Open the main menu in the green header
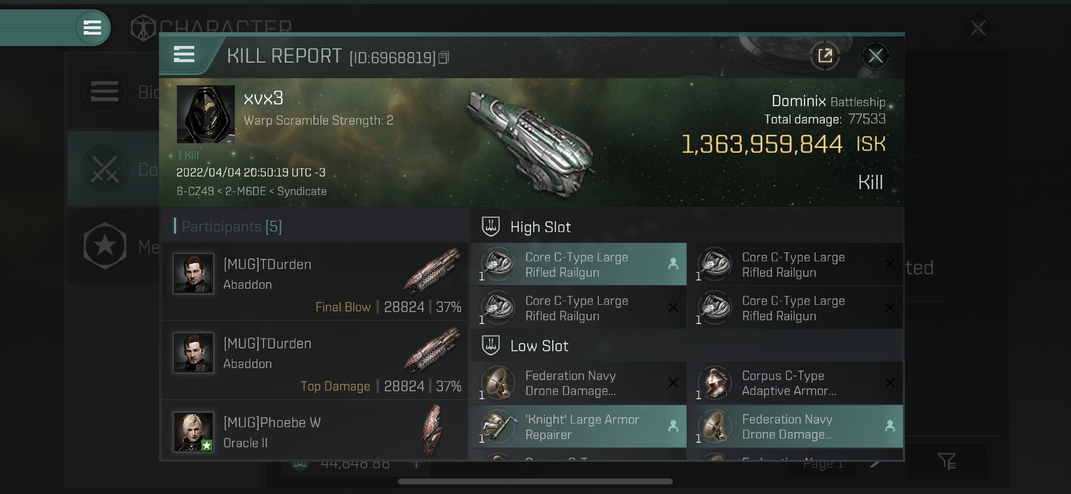 (x=92, y=27)
